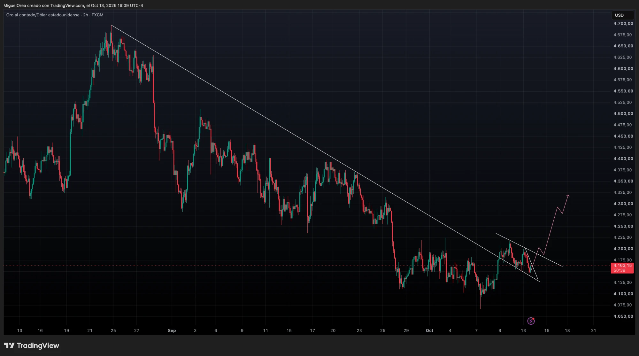Click the 4.425,00 price axis label

pos(622,147)
